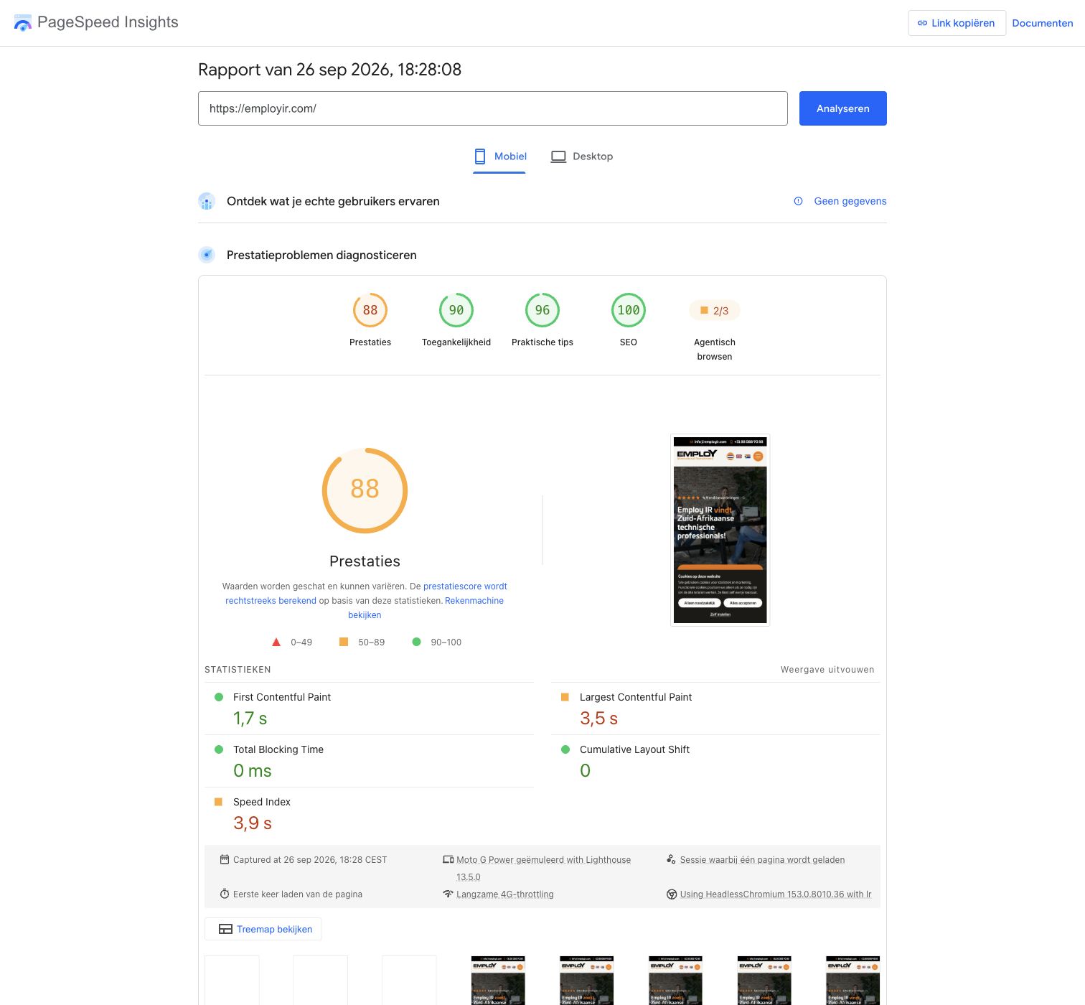Click the icon beside Sessie waarbij één pagina
Viewport: 1085px width, 1005px height.
(x=671, y=859)
